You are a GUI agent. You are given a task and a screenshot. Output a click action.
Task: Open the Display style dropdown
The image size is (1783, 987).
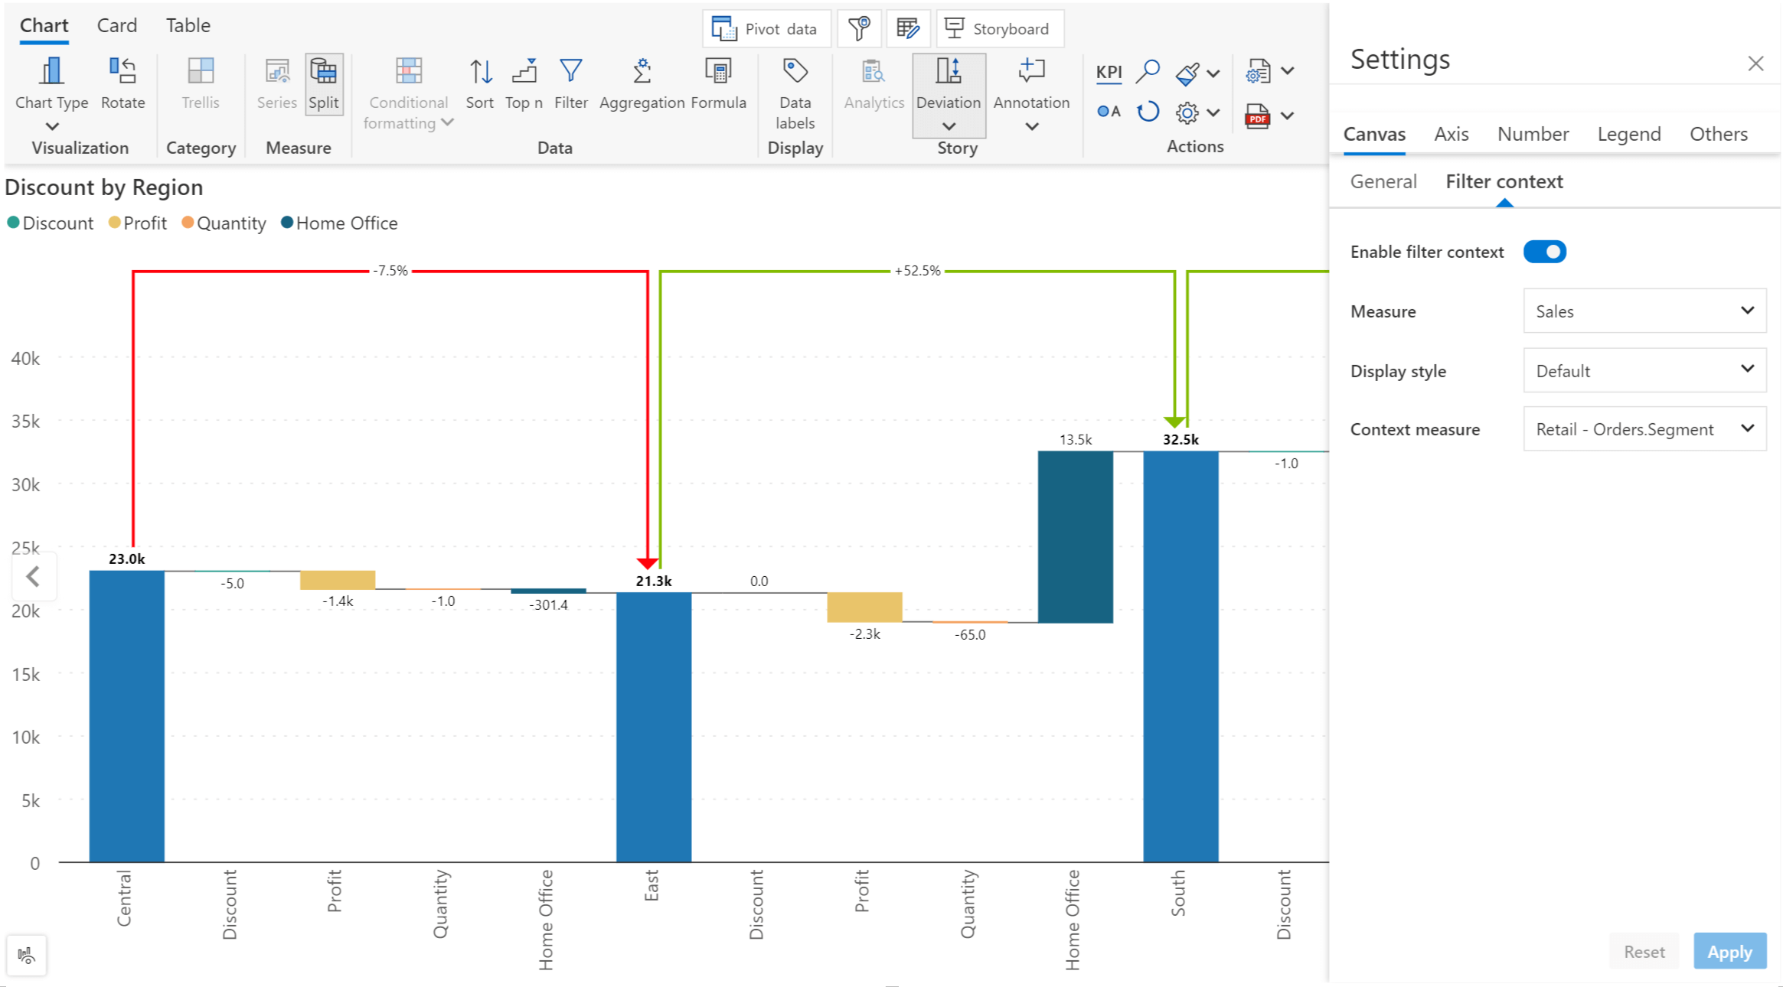point(1641,370)
